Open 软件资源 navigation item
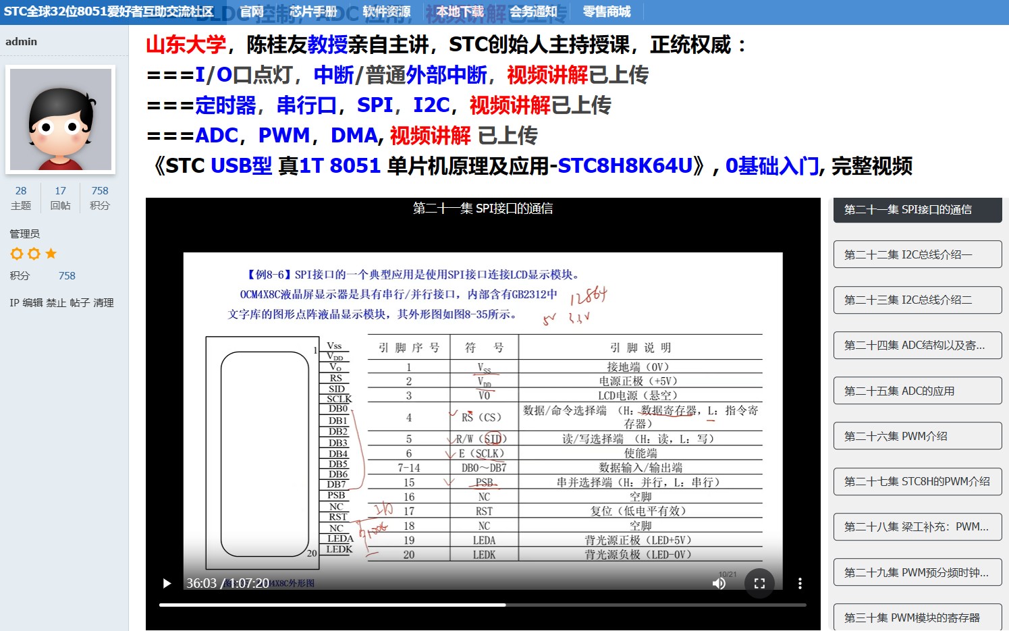The image size is (1009, 631). click(x=386, y=11)
